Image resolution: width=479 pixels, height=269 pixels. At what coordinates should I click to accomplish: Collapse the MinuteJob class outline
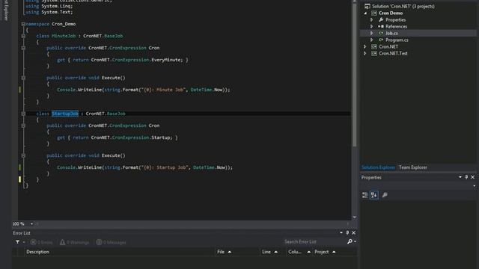point(23,36)
